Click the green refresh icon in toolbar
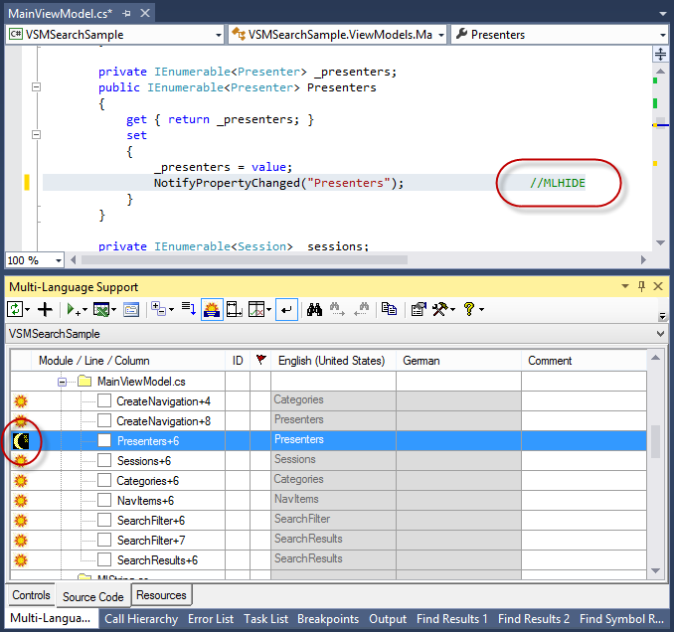674x632 pixels. tap(16, 309)
